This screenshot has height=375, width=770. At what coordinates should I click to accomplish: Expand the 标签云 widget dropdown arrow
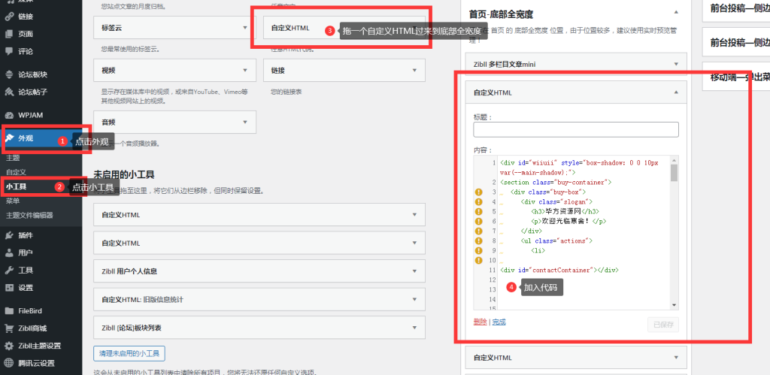245,28
